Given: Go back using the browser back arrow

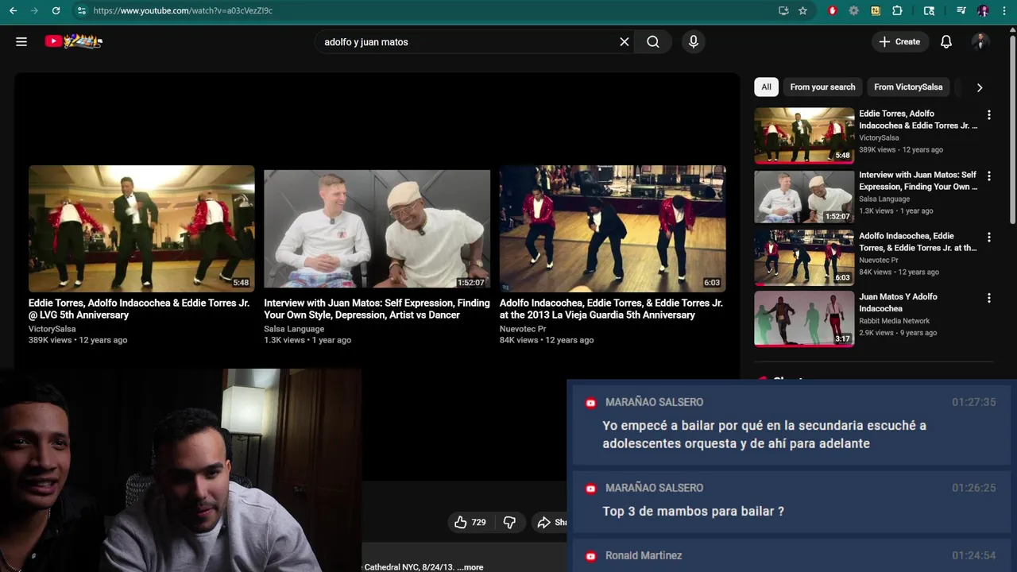Looking at the screenshot, I should click(x=13, y=10).
